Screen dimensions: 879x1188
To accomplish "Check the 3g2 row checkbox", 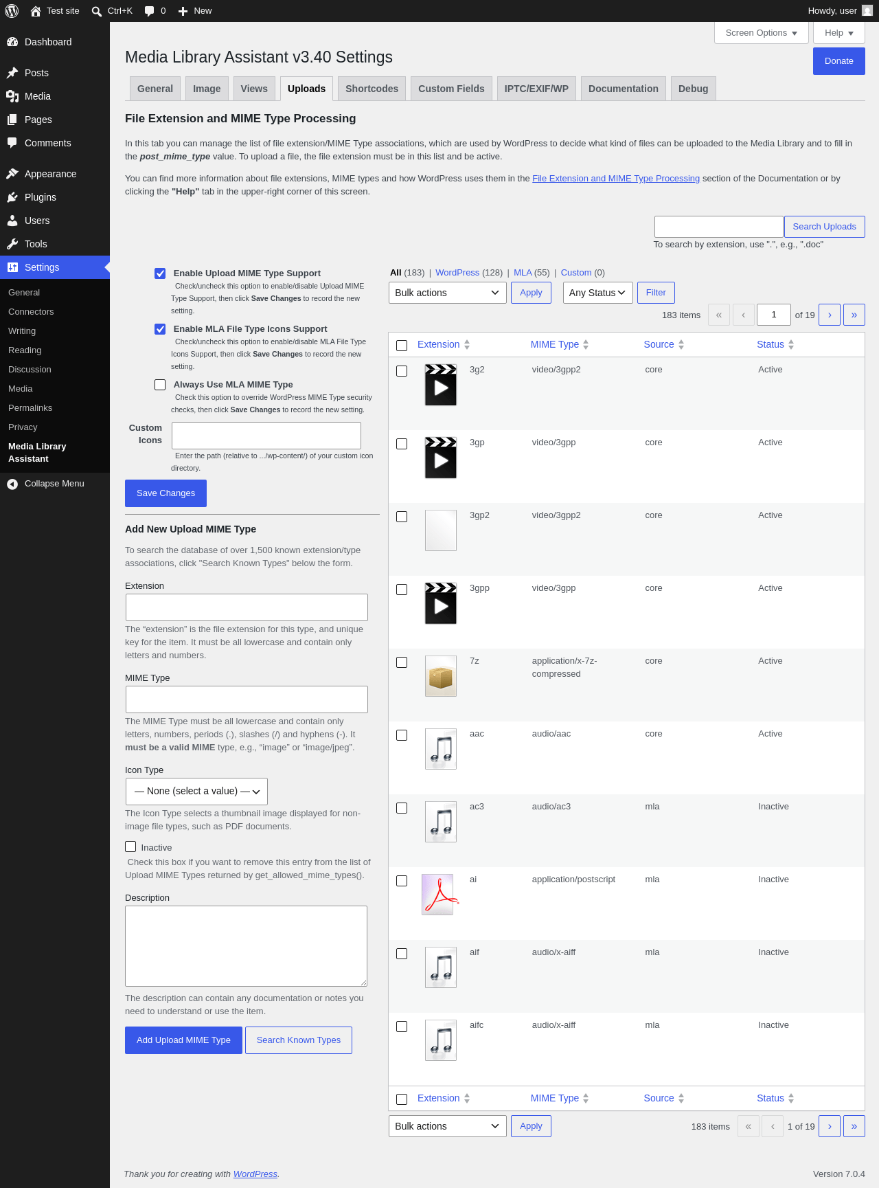I will pos(402,371).
